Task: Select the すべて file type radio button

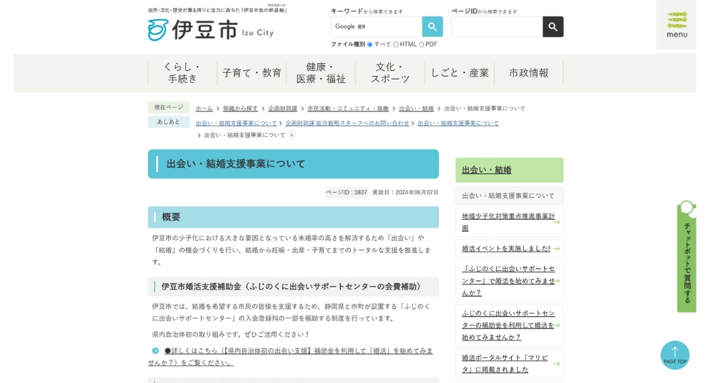Action: 370,44
